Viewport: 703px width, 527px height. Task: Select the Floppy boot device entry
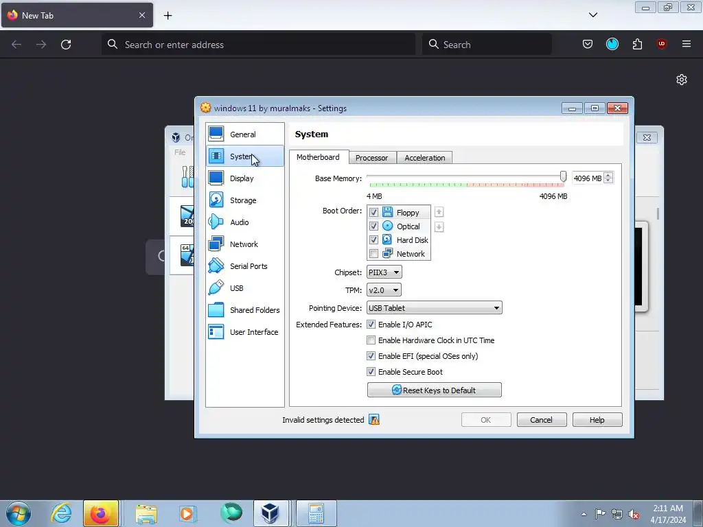coord(399,213)
